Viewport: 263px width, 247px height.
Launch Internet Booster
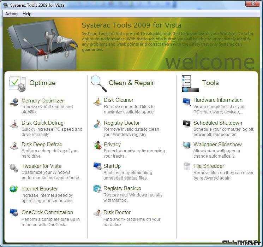coord(40,189)
